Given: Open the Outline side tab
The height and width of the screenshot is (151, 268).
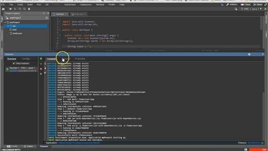Looking at the screenshot, I should pyautogui.click(x=266, y=34).
